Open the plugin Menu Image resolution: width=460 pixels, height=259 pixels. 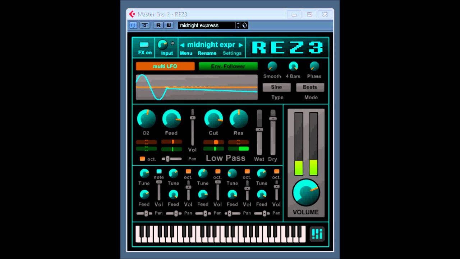coord(186,53)
